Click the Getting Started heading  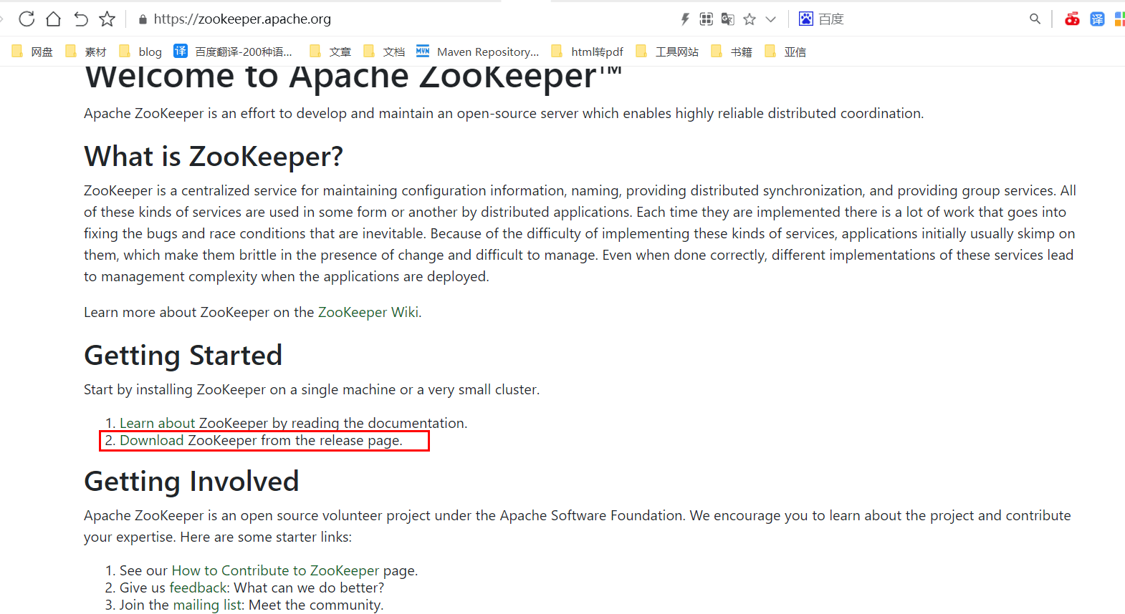pyautogui.click(x=183, y=356)
